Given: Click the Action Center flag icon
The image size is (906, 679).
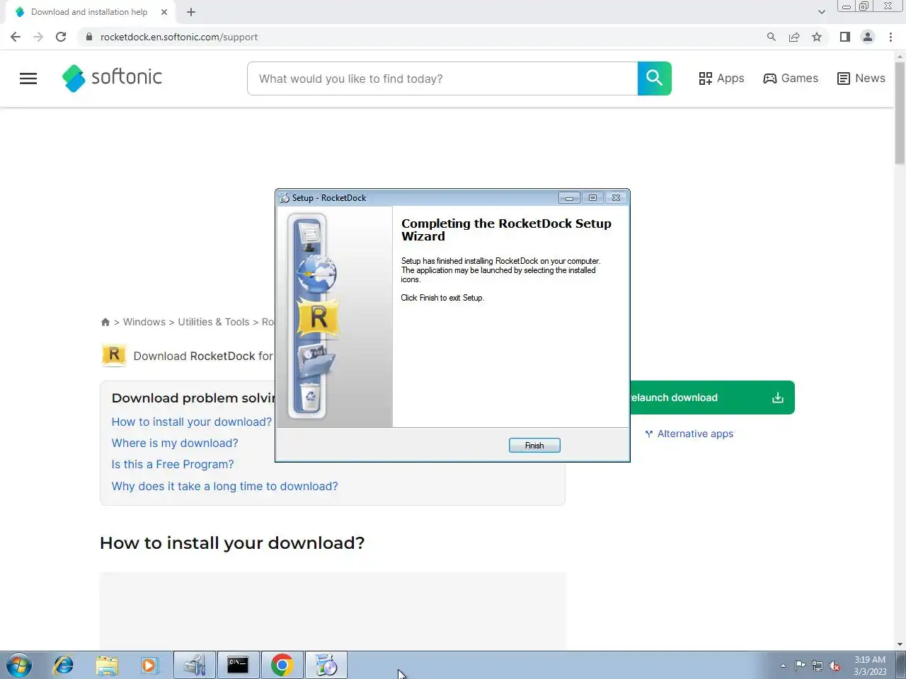Looking at the screenshot, I should pos(800,666).
